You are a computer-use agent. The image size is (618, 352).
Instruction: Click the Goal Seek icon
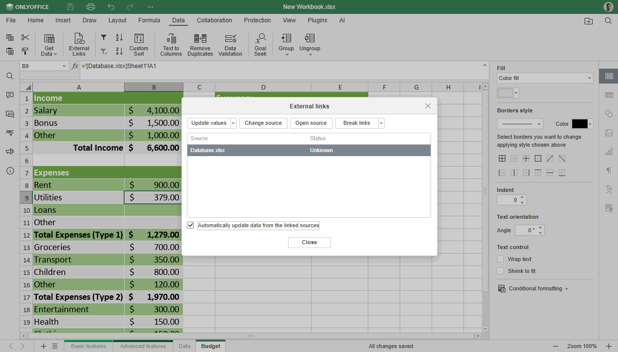pos(260,44)
